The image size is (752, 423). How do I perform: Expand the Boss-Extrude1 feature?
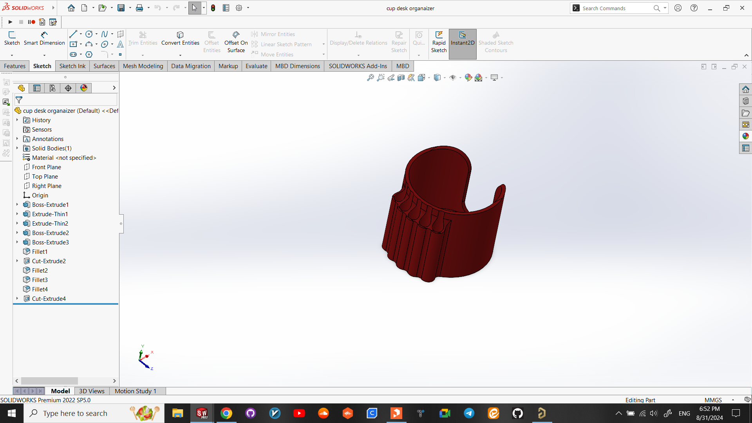(x=17, y=204)
